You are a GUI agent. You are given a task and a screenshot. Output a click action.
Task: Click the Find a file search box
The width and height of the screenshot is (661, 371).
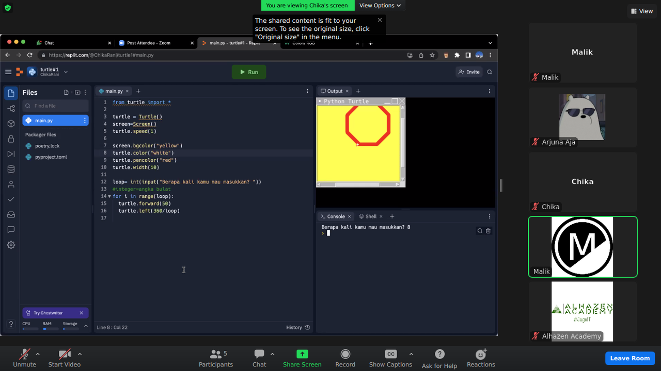coord(55,106)
